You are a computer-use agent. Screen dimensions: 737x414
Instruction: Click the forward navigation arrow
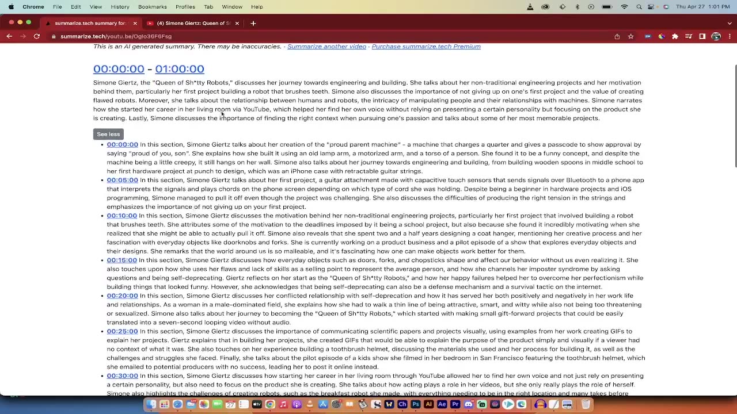tap(23, 36)
